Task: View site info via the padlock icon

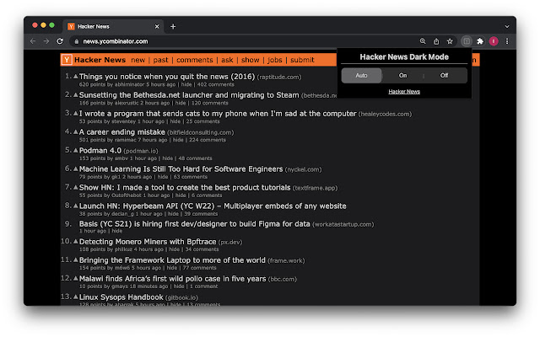Action: click(77, 41)
